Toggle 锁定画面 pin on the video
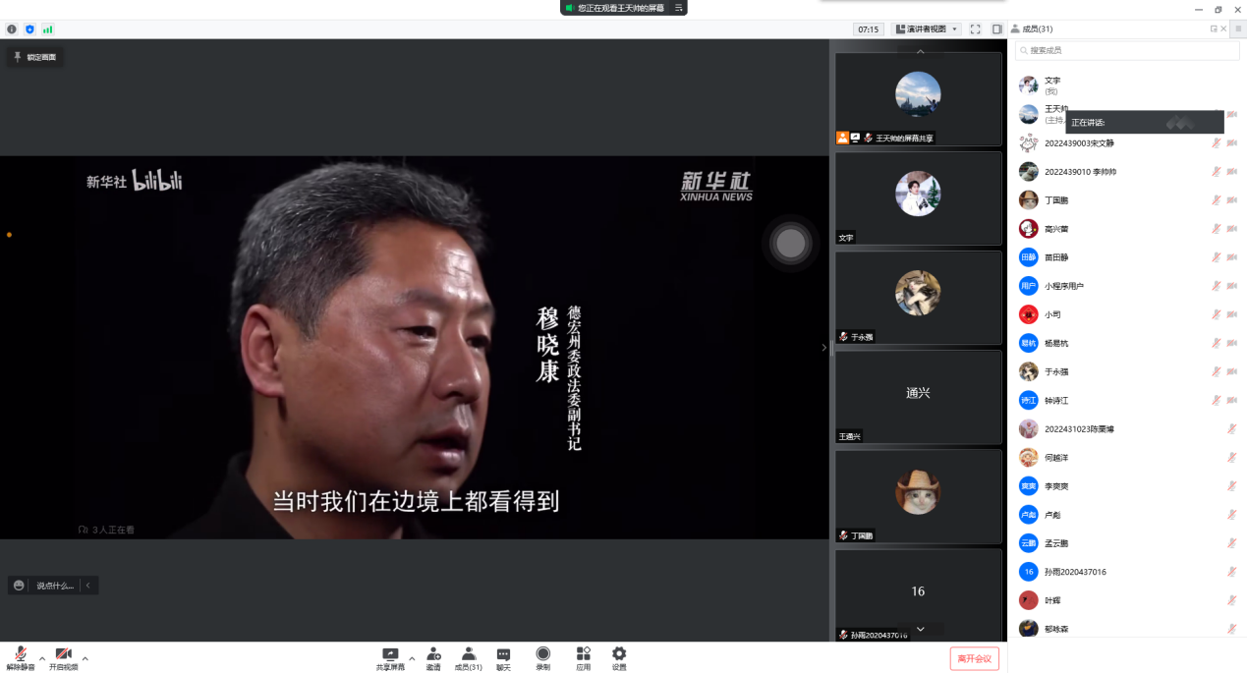 tap(34, 57)
